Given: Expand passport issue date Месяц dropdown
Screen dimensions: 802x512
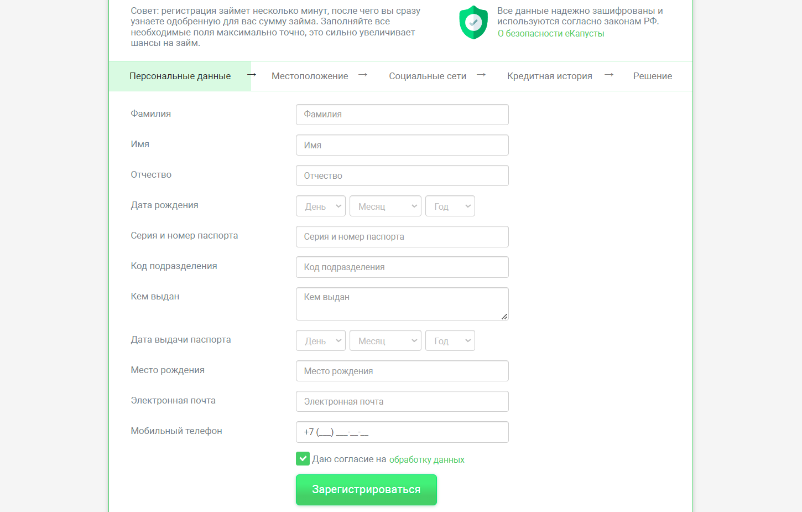Looking at the screenshot, I should click(386, 340).
